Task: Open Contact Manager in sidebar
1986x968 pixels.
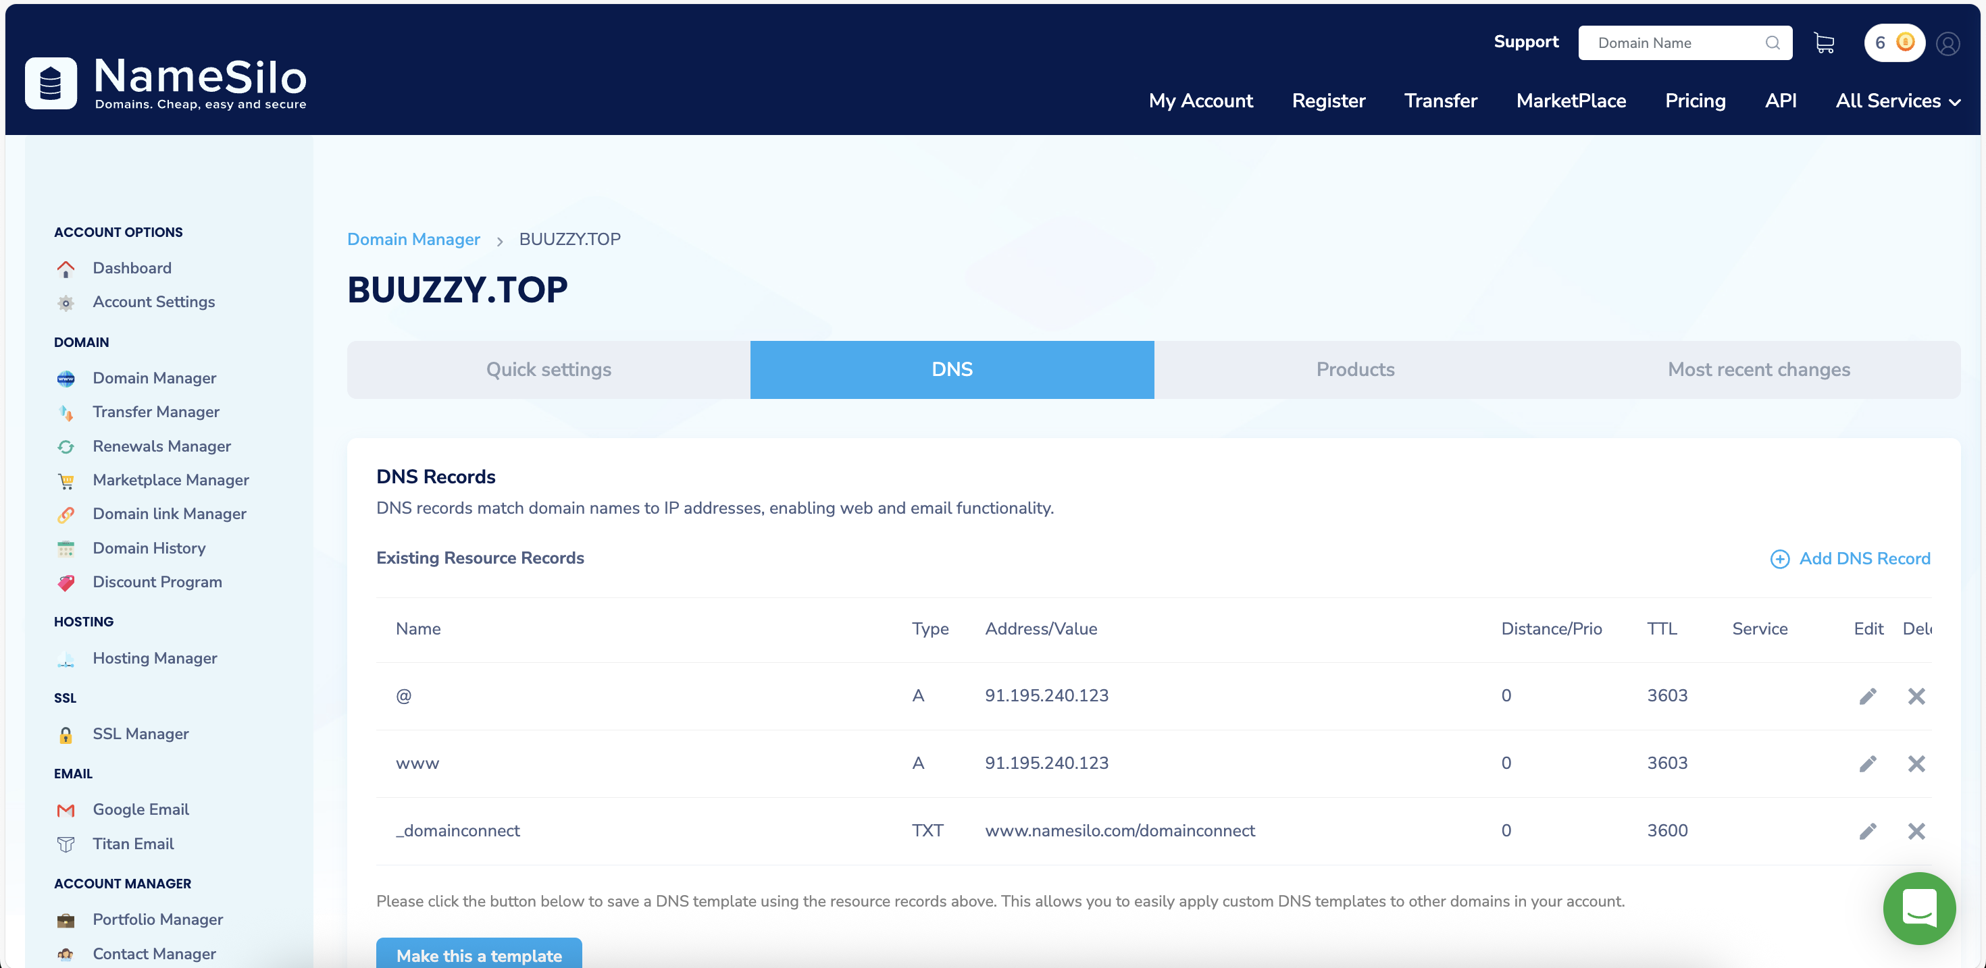Action: click(154, 954)
